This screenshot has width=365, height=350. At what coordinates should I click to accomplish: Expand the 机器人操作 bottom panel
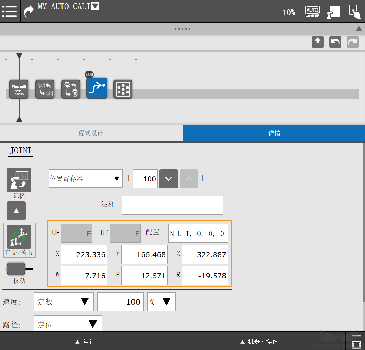[x=259, y=341]
